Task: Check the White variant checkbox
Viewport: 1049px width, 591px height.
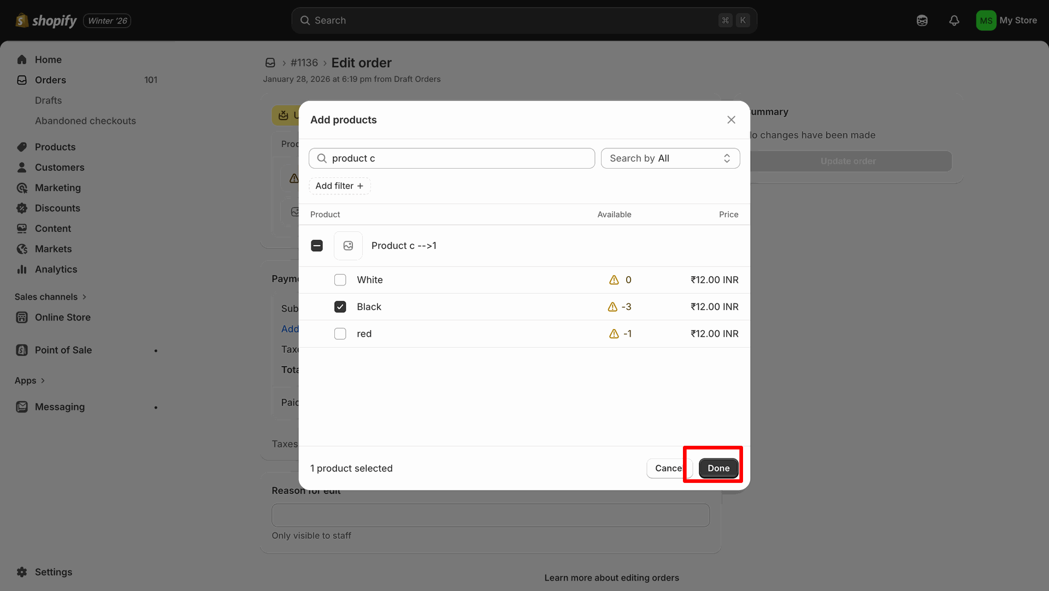Action: coord(340,280)
